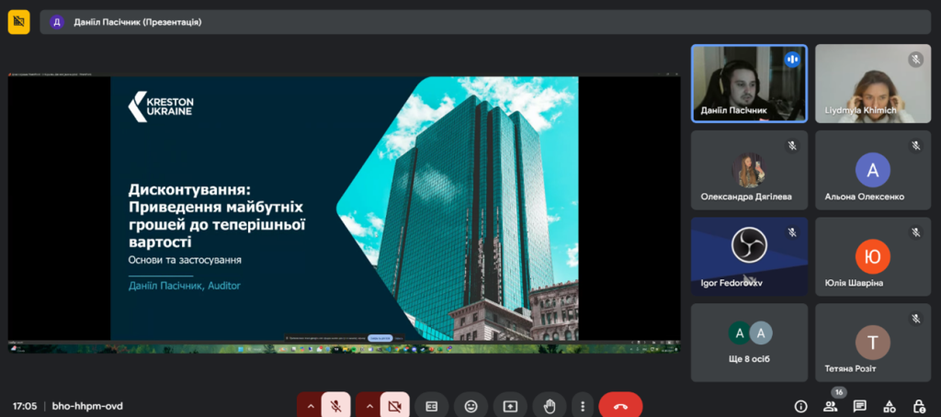Click Олександра Дягілева's photo avatar

coord(749,170)
